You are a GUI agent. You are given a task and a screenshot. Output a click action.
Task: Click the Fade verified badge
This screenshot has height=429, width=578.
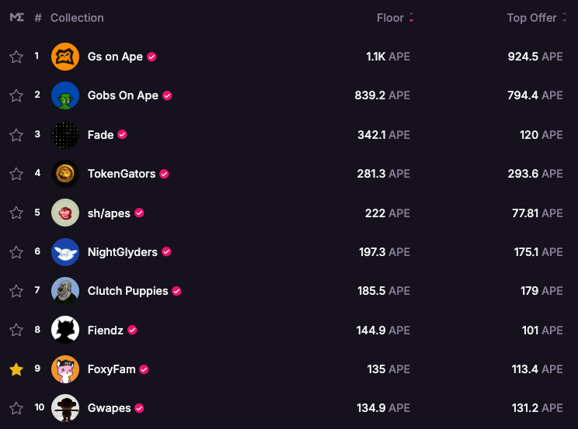pyautogui.click(x=123, y=135)
